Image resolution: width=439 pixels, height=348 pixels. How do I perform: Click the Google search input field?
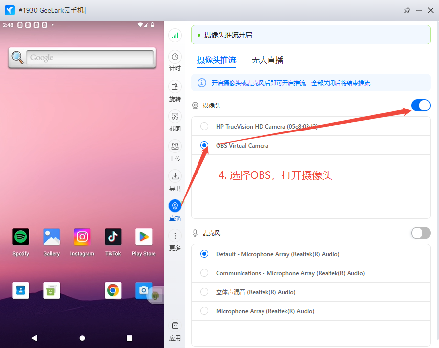(x=90, y=57)
